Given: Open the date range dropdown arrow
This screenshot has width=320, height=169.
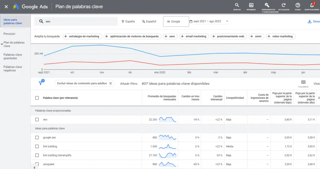Looking at the screenshot, I should (x=227, y=21).
